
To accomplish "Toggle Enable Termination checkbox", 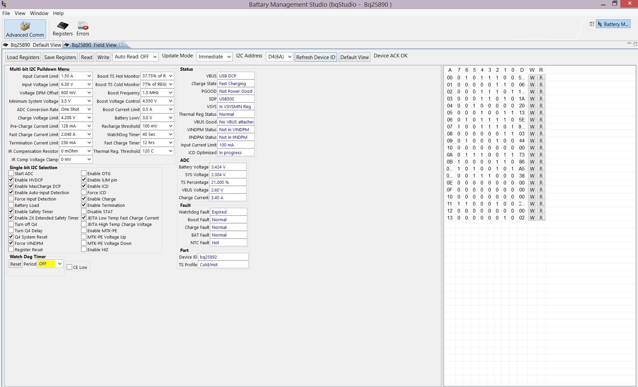I will click(84, 205).
